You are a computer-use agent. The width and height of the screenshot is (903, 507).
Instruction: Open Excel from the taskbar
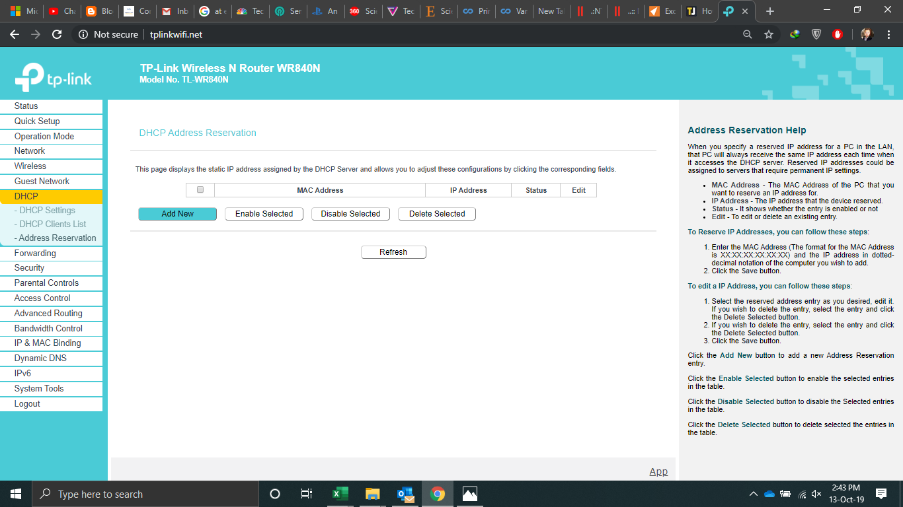click(340, 493)
